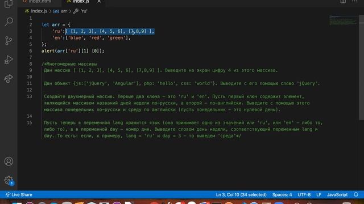Open the Live Share activity bar icon

click(9, 79)
